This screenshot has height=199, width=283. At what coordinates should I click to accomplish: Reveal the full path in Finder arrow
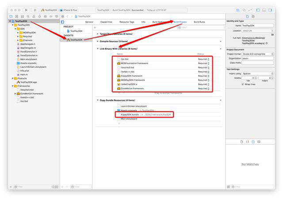coord(267,43)
